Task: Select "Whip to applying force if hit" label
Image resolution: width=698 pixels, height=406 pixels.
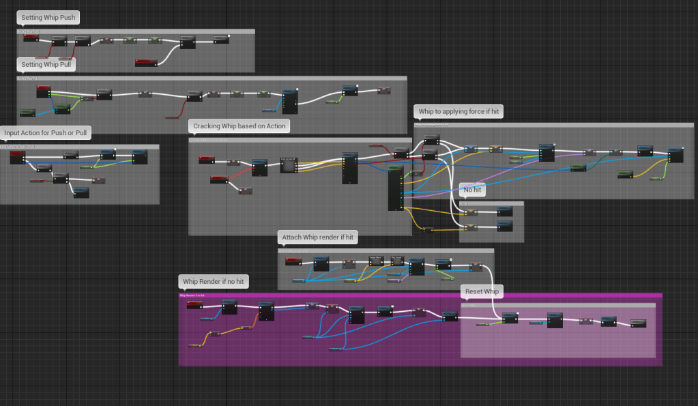Action: point(459,111)
